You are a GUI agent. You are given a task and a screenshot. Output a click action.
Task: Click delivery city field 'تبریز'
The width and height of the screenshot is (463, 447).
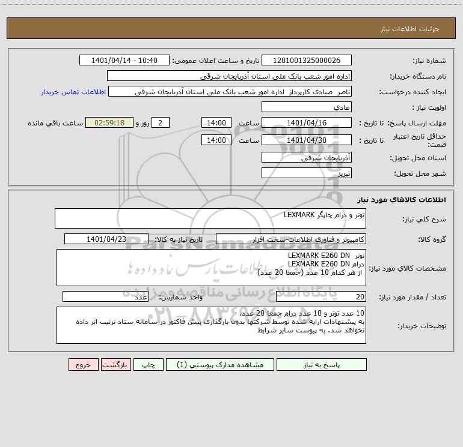[x=307, y=173]
